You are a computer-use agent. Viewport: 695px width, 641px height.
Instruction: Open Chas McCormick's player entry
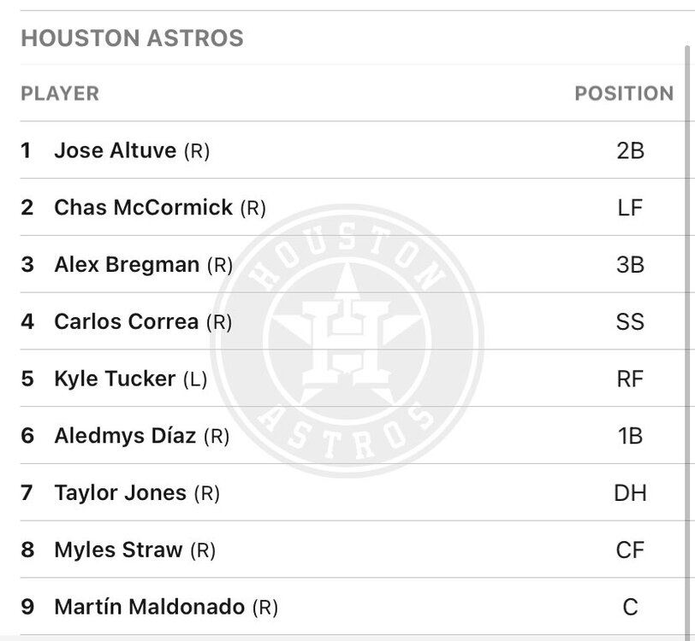point(143,208)
